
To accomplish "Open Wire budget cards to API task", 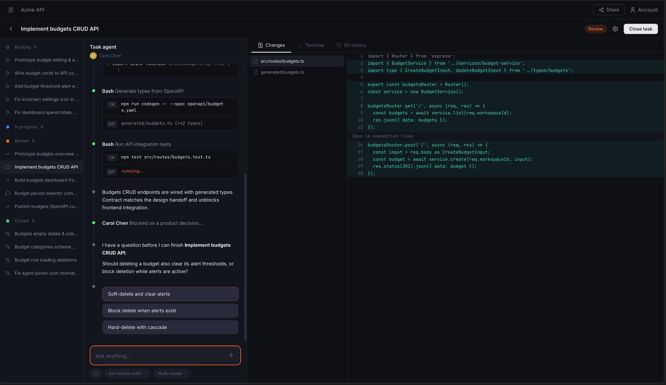I will (42, 73).
